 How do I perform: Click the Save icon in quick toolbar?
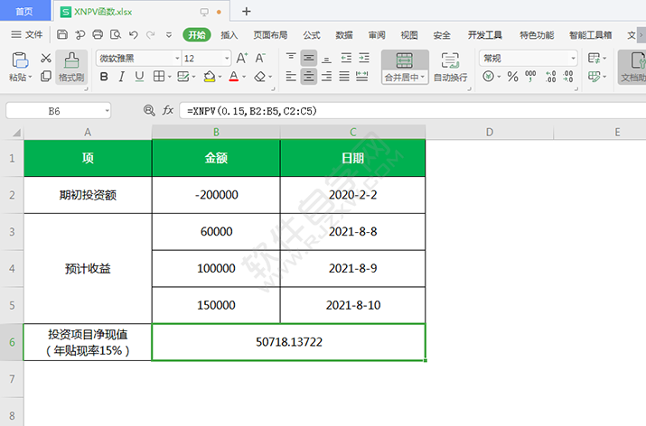point(62,34)
